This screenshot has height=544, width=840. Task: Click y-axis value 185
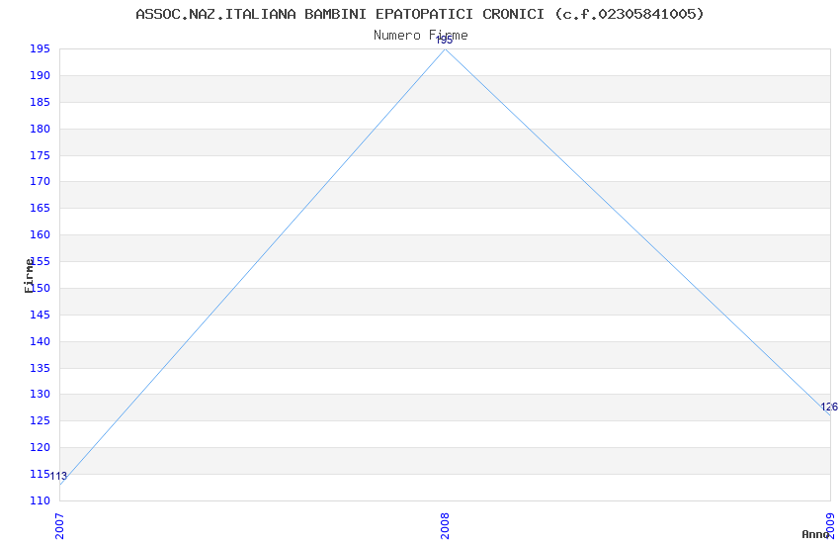(x=40, y=102)
